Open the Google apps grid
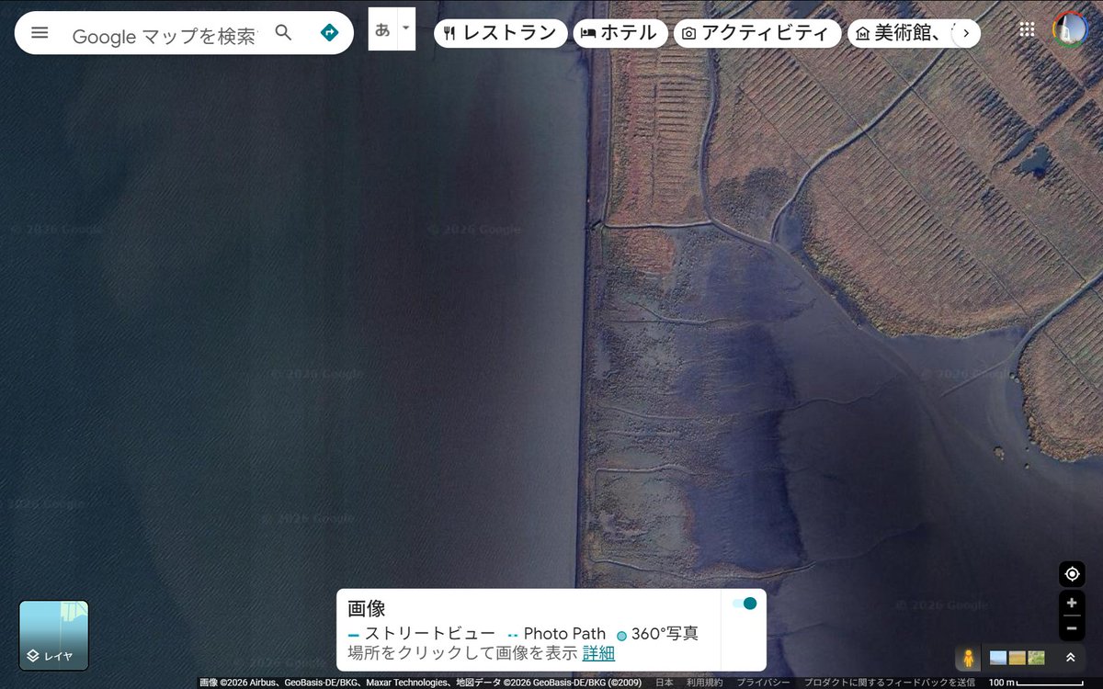 pyautogui.click(x=1027, y=29)
